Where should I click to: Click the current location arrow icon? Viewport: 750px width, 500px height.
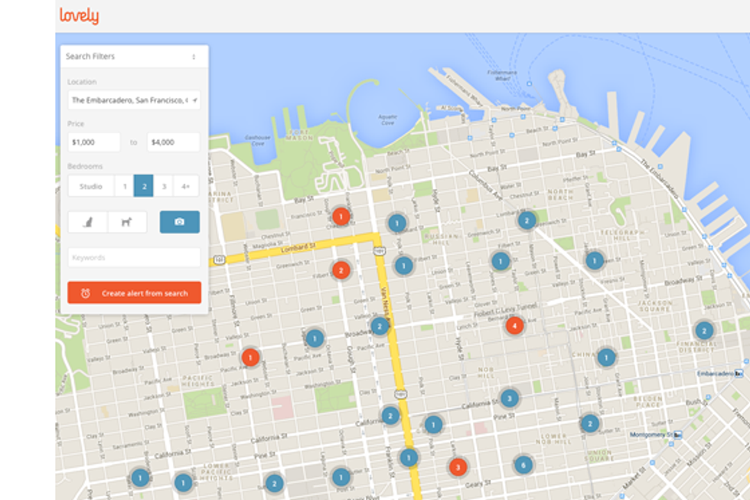click(195, 100)
